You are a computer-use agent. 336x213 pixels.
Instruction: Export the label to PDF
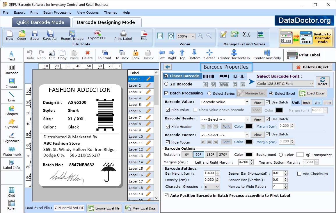97,35
